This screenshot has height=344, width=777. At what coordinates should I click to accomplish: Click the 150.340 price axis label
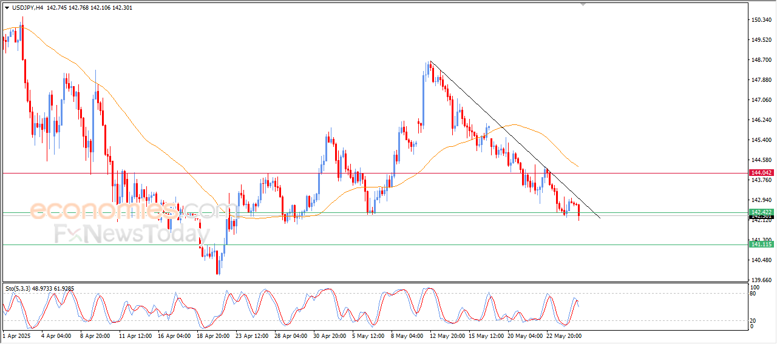[762, 20]
